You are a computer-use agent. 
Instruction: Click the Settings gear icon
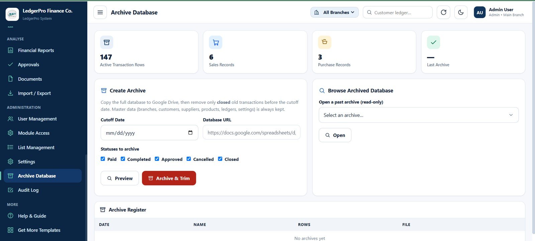point(10,162)
